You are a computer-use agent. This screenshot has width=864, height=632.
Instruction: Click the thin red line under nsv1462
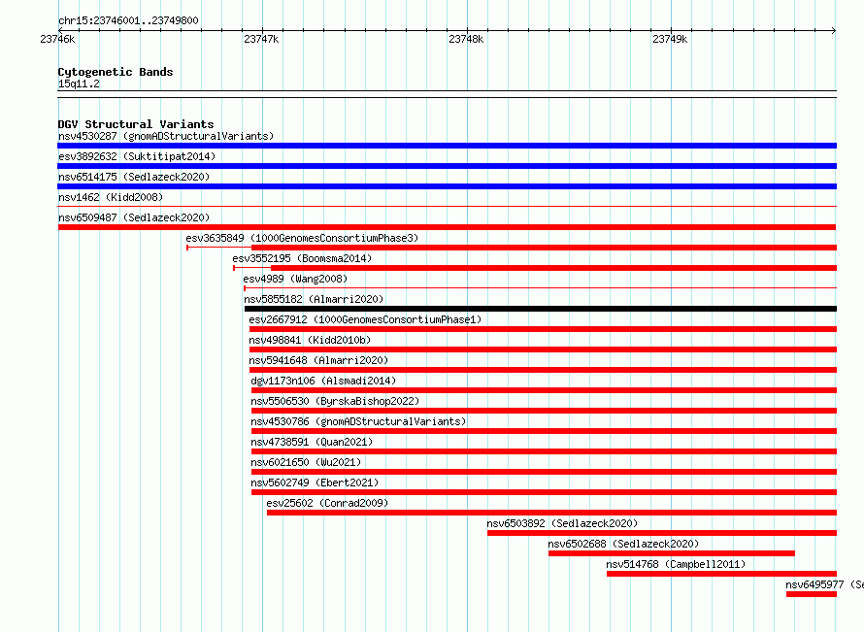[447, 207]
